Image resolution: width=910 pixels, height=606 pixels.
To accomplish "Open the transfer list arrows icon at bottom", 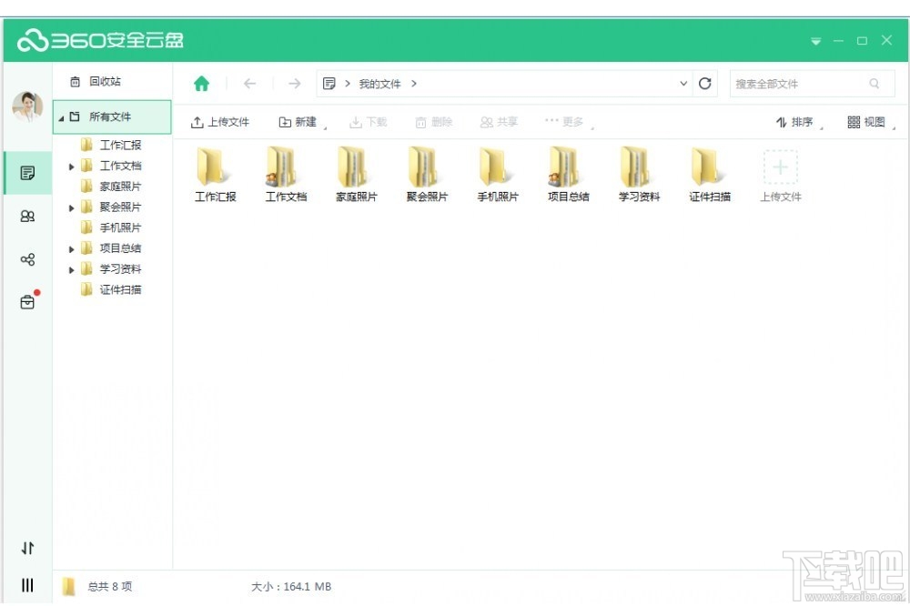I will [26, 548].
